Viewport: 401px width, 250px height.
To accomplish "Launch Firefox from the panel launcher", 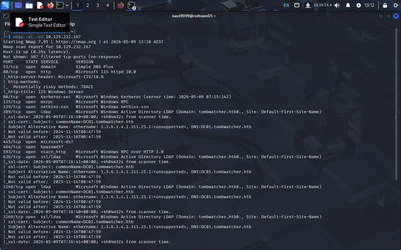I will point(50,5).
